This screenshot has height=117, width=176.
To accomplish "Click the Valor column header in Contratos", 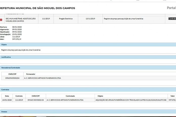I will (x=172, y=96).
